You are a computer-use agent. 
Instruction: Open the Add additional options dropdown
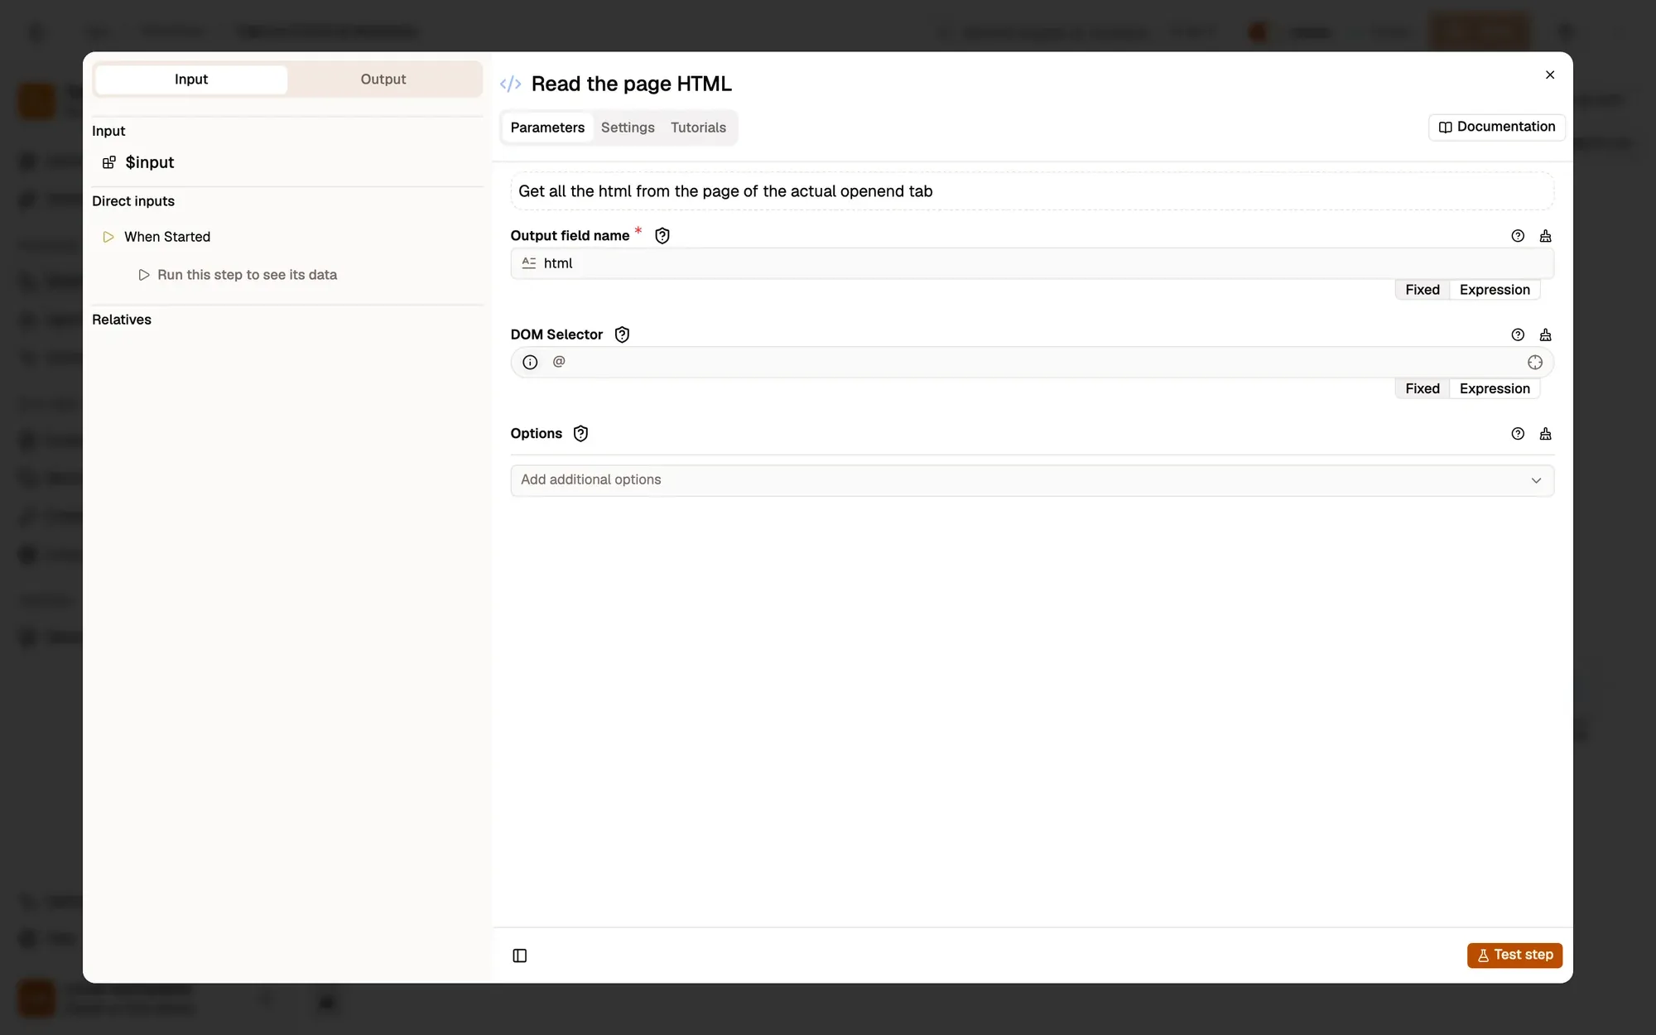point(1032,480)
